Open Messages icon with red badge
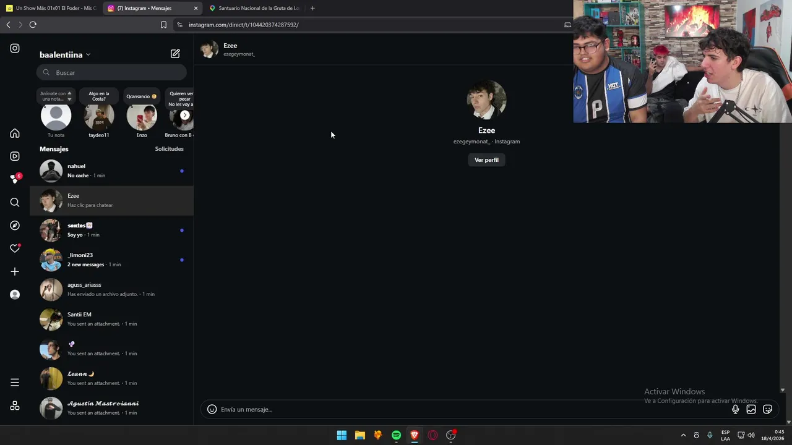The width and height of the screenshot is (792, 445). pyautogui.click(x=15, y=179)
